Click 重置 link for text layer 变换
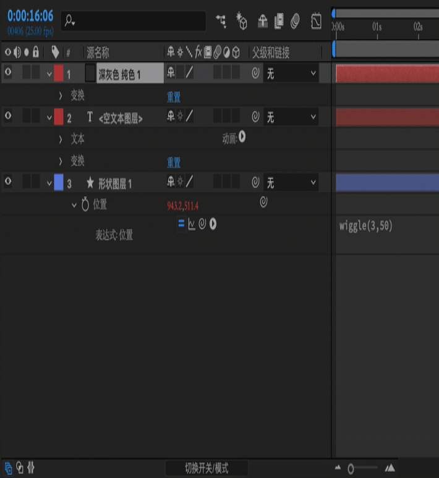The width and height of the screenshot is (439, 478). (x=173, y=162)
